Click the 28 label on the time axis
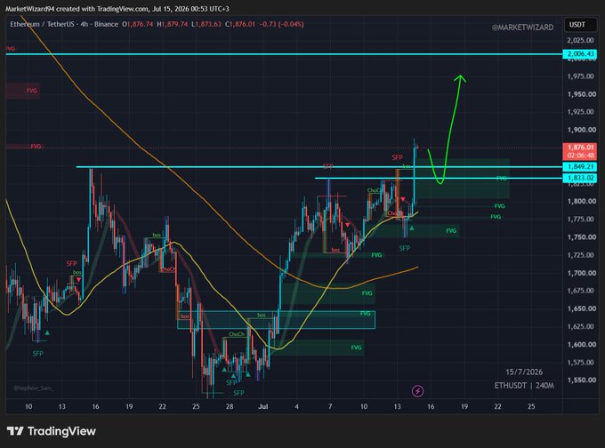This screenshot has width=605, height=448. [230, 406]
